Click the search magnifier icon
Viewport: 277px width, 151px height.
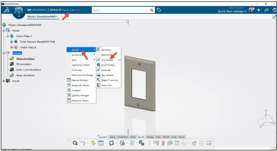tap(151, 10)
